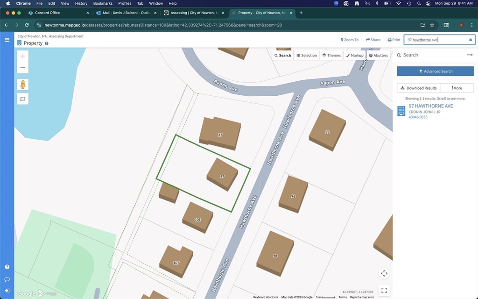Toggle fullscreen map view
Viewport: 478px width, 299px height.
(384, 290)
